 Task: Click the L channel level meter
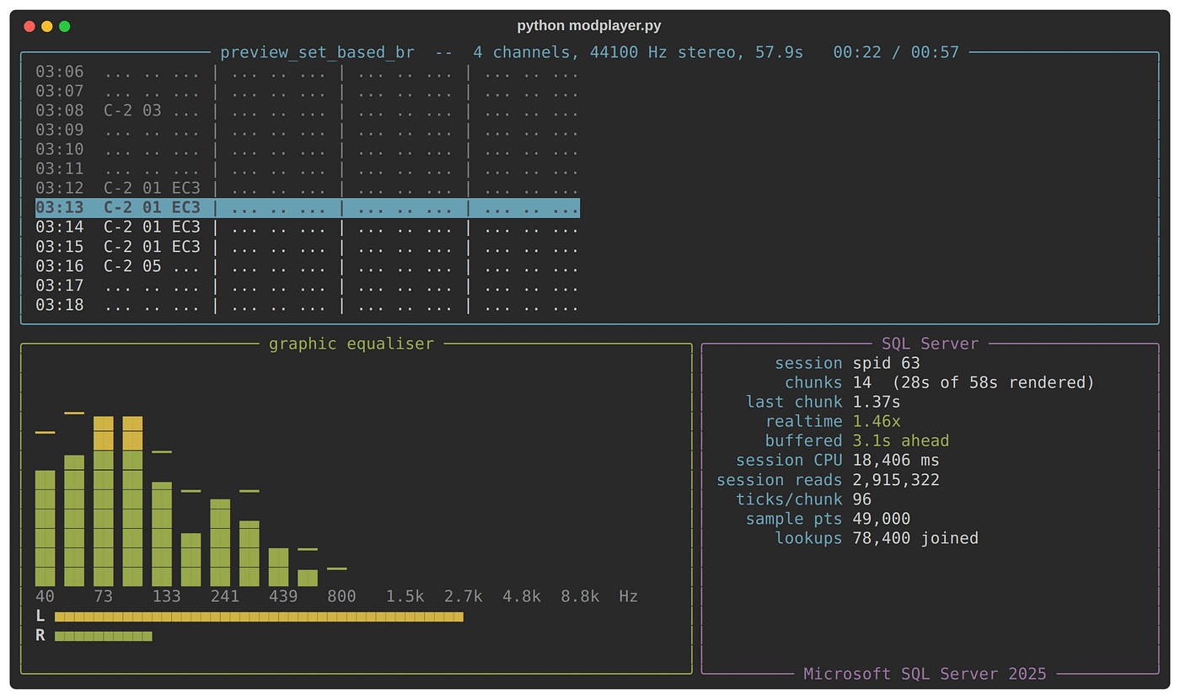point(259,616)
